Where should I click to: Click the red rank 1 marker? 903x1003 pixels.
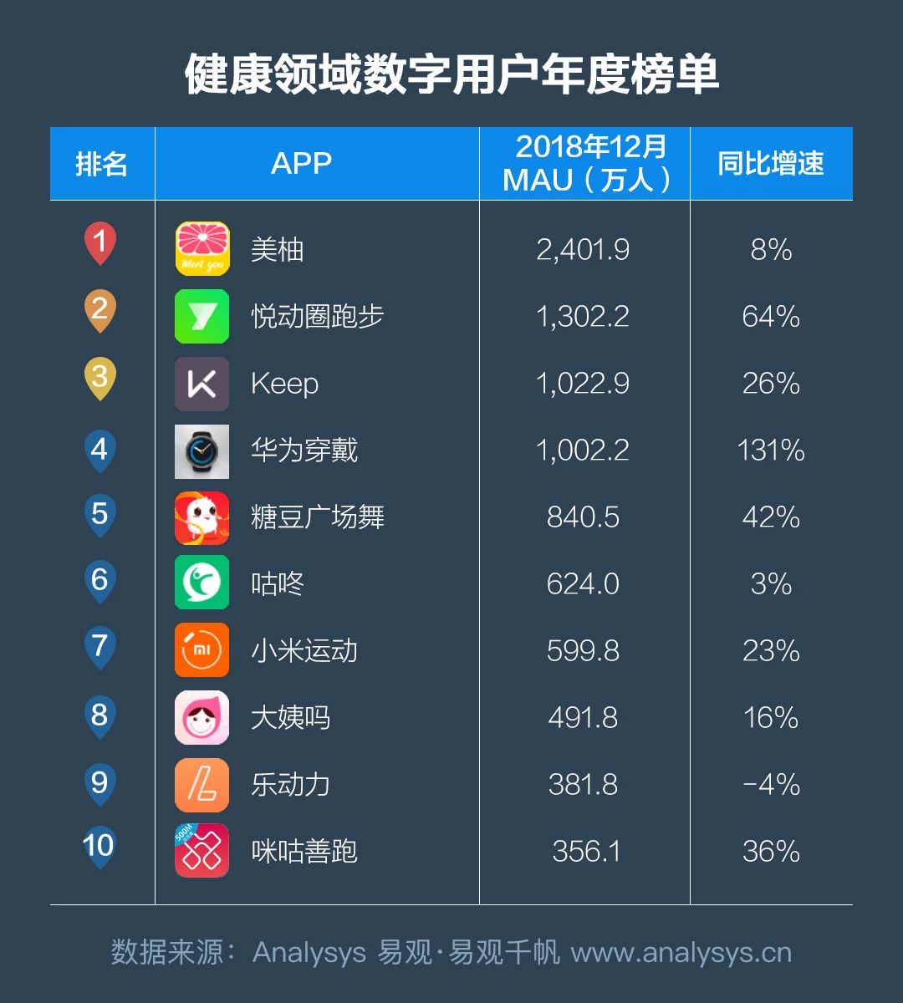click(x=99, y=244)
